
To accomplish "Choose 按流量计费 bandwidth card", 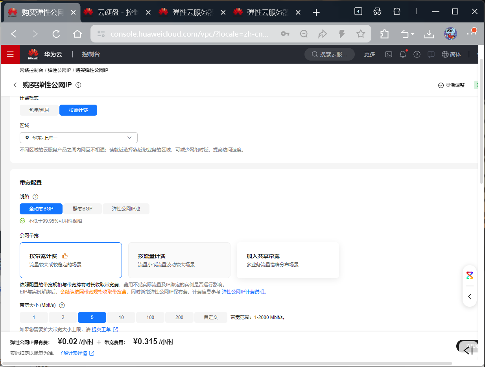I will 179,260.
